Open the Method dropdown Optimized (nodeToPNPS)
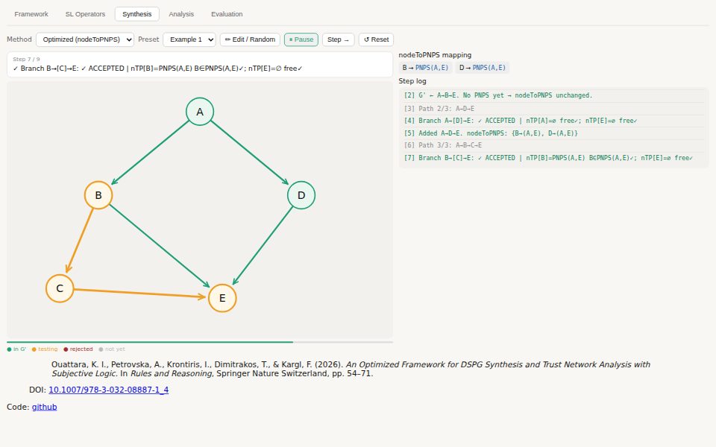This screenshot has width=716, height=447. pos(85,39)
